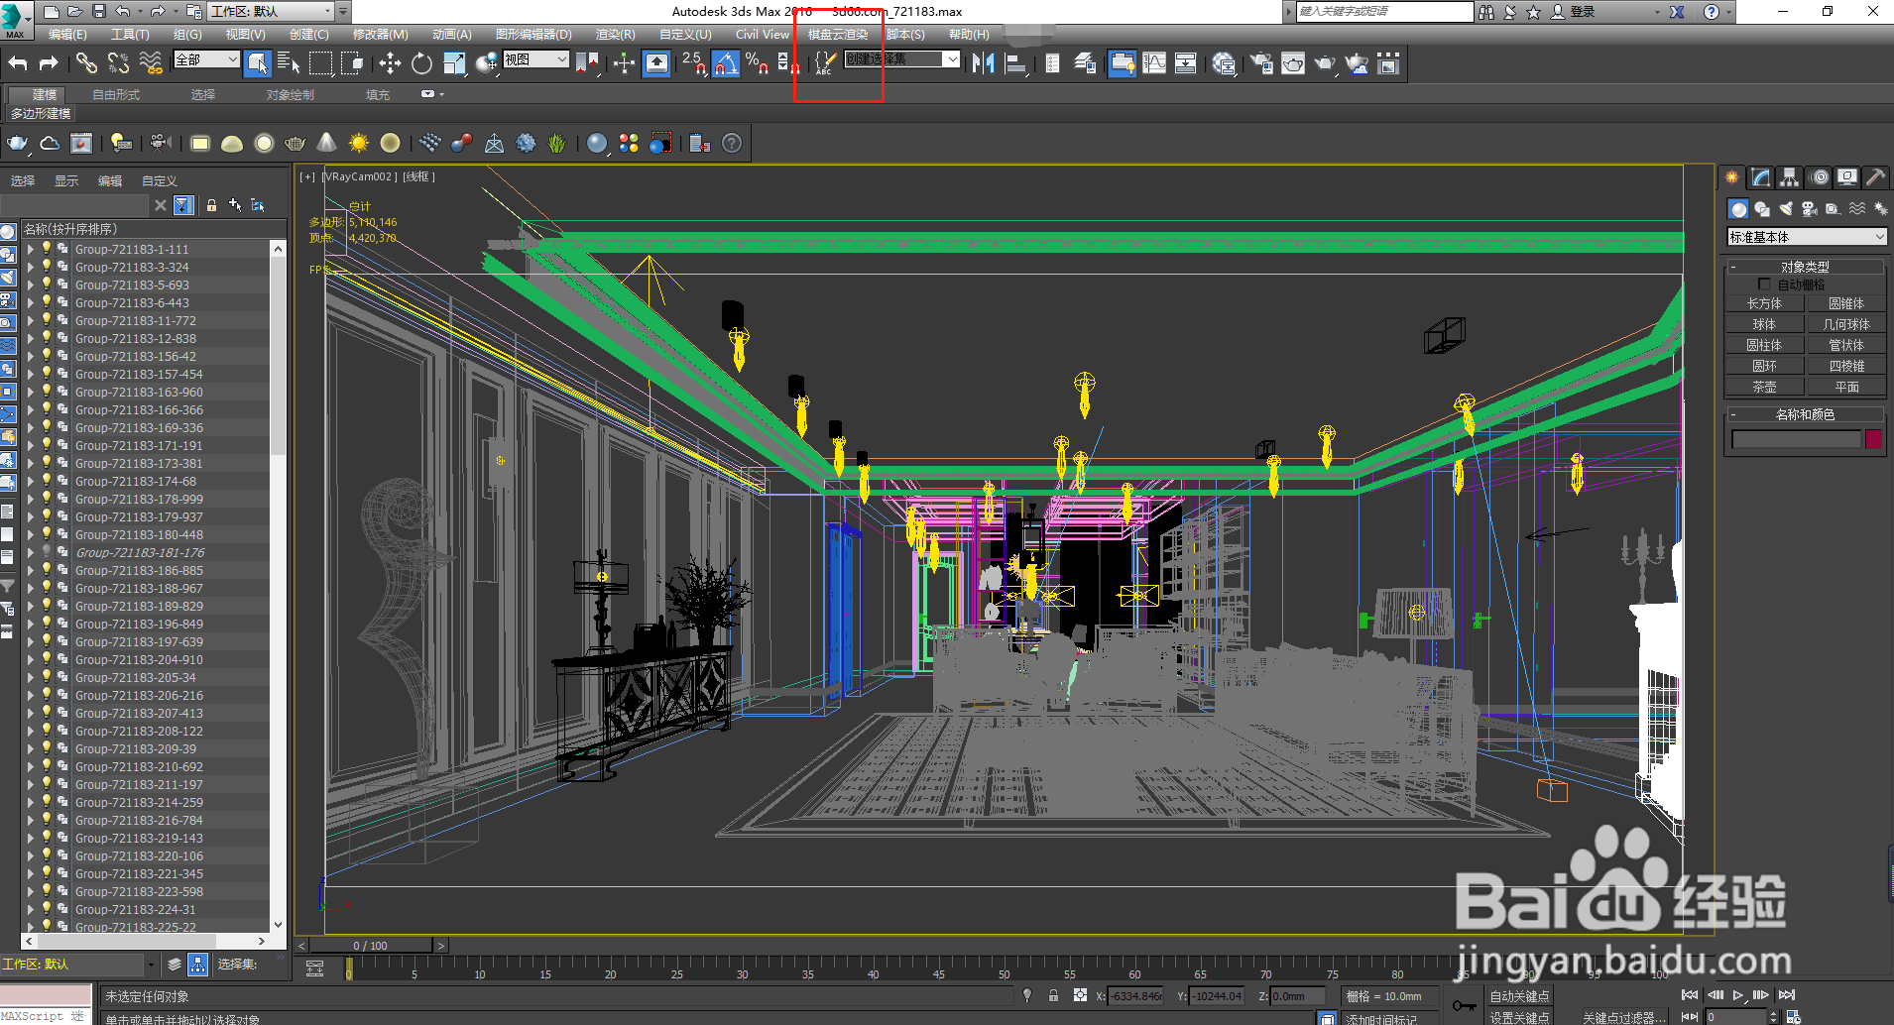
Task: Expand Group-721183-163-960 tree node
Action: (31, 392)
